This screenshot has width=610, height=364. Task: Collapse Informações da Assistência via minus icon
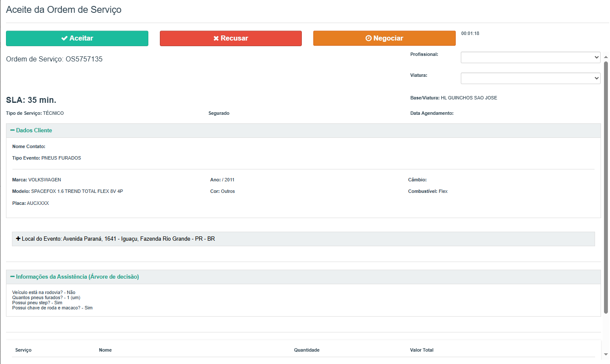[x=12, y=277]
